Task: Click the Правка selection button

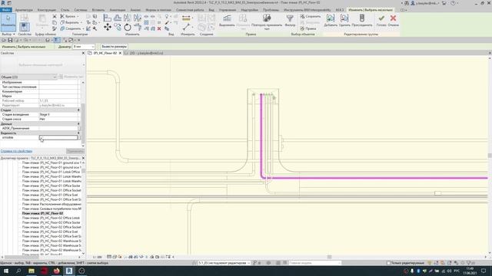Action: pos(307,28)
